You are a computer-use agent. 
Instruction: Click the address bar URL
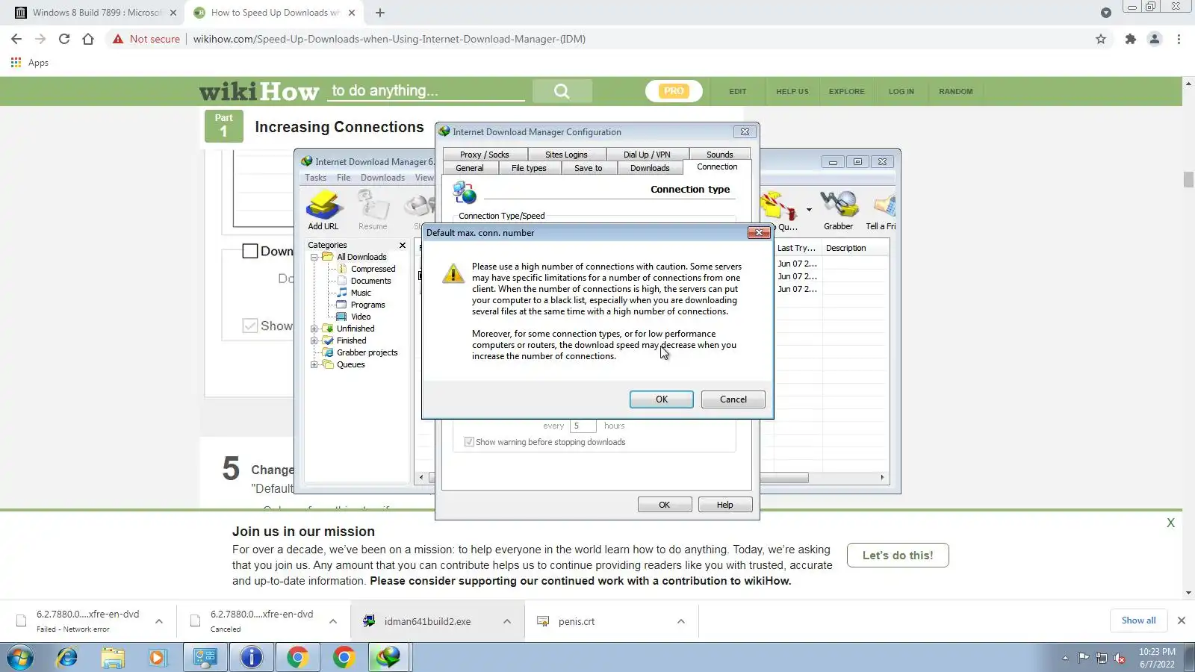coord(389,39)
